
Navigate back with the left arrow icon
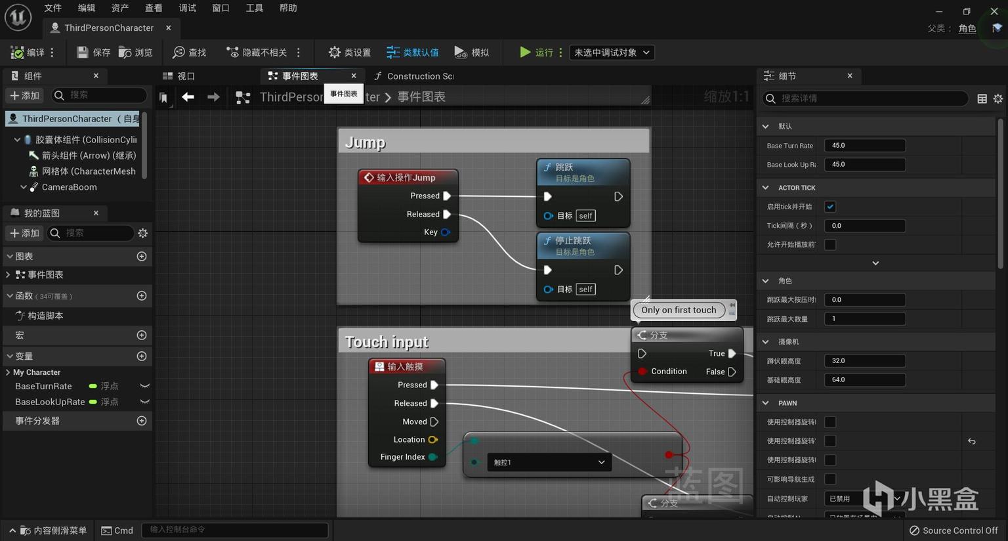click(x=188, y=97)
